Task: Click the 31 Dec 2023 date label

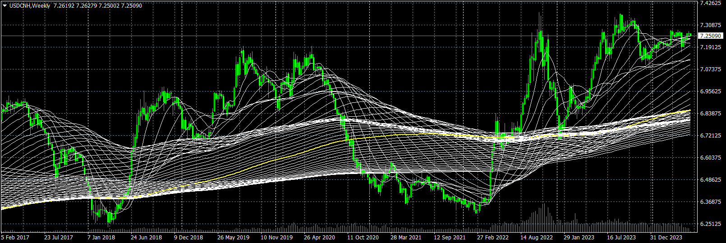Action: pyautogui.click(x=666, y=237)
